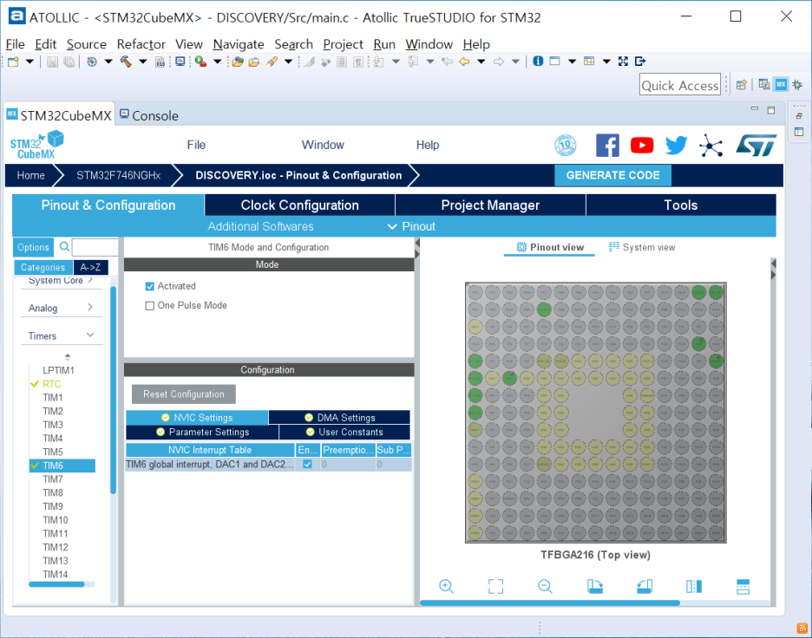Click the ST community network icon
Viewport: 812px width, 638px height.
tap(711, 146)
